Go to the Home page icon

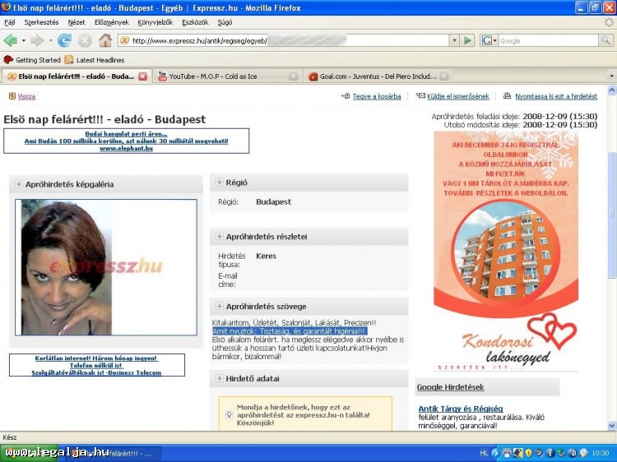[x=105, y=40]
